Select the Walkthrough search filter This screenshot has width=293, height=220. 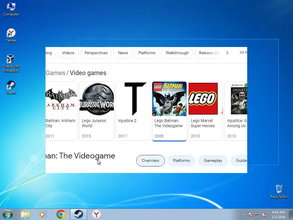point(177,53)
